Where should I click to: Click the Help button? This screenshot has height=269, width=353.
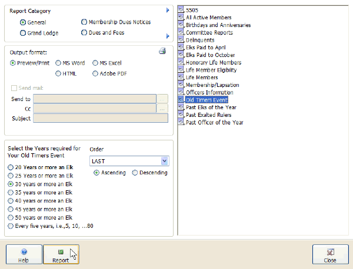pos(24,254)
